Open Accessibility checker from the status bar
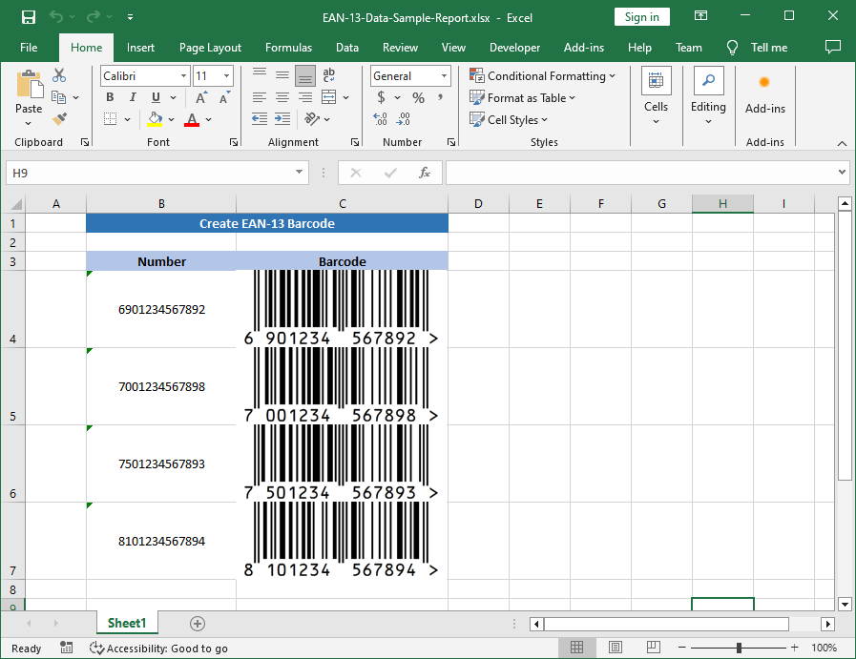 158,649
